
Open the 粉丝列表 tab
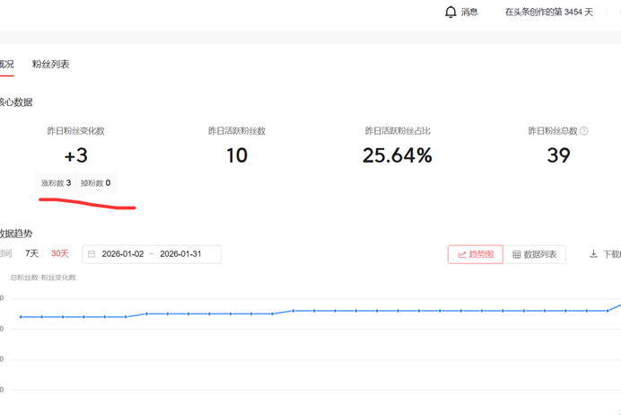point(50,64)
